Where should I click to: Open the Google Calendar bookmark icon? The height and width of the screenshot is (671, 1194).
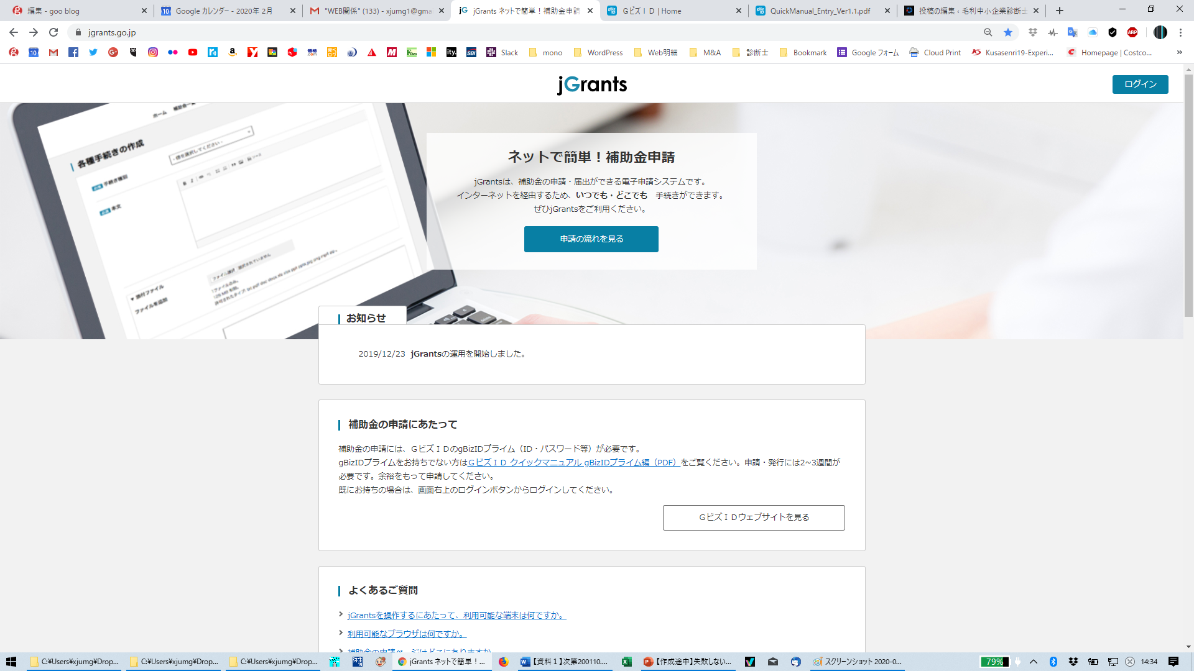click(x=34, y=53)
